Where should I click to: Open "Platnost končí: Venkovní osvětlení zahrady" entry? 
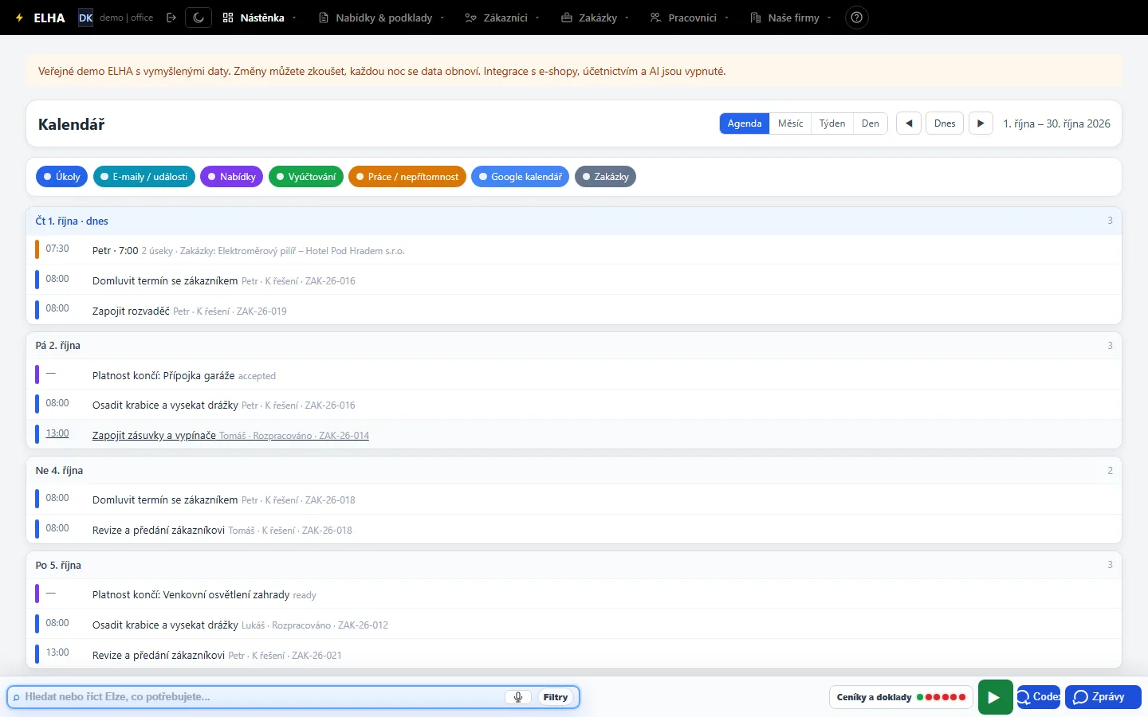(x=574, y=594)
